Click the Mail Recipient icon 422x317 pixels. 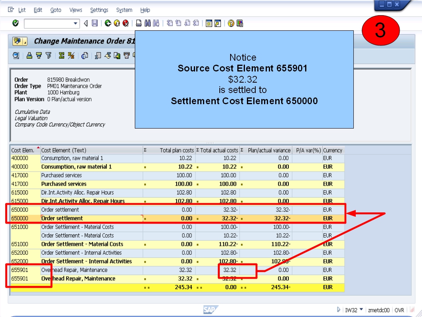(126, 56)
